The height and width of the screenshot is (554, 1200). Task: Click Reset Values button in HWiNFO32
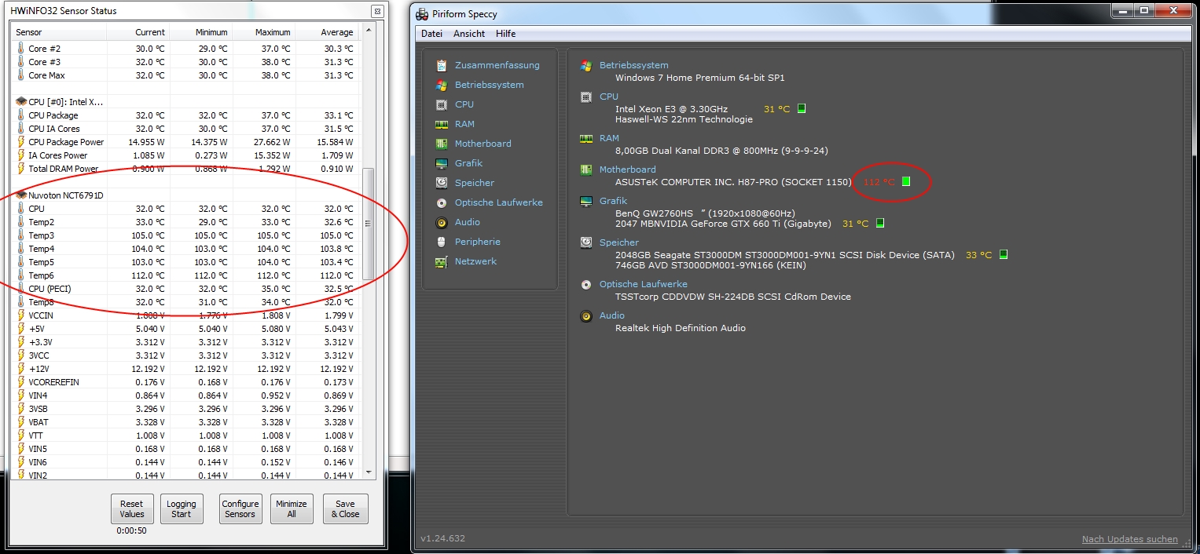132,508
